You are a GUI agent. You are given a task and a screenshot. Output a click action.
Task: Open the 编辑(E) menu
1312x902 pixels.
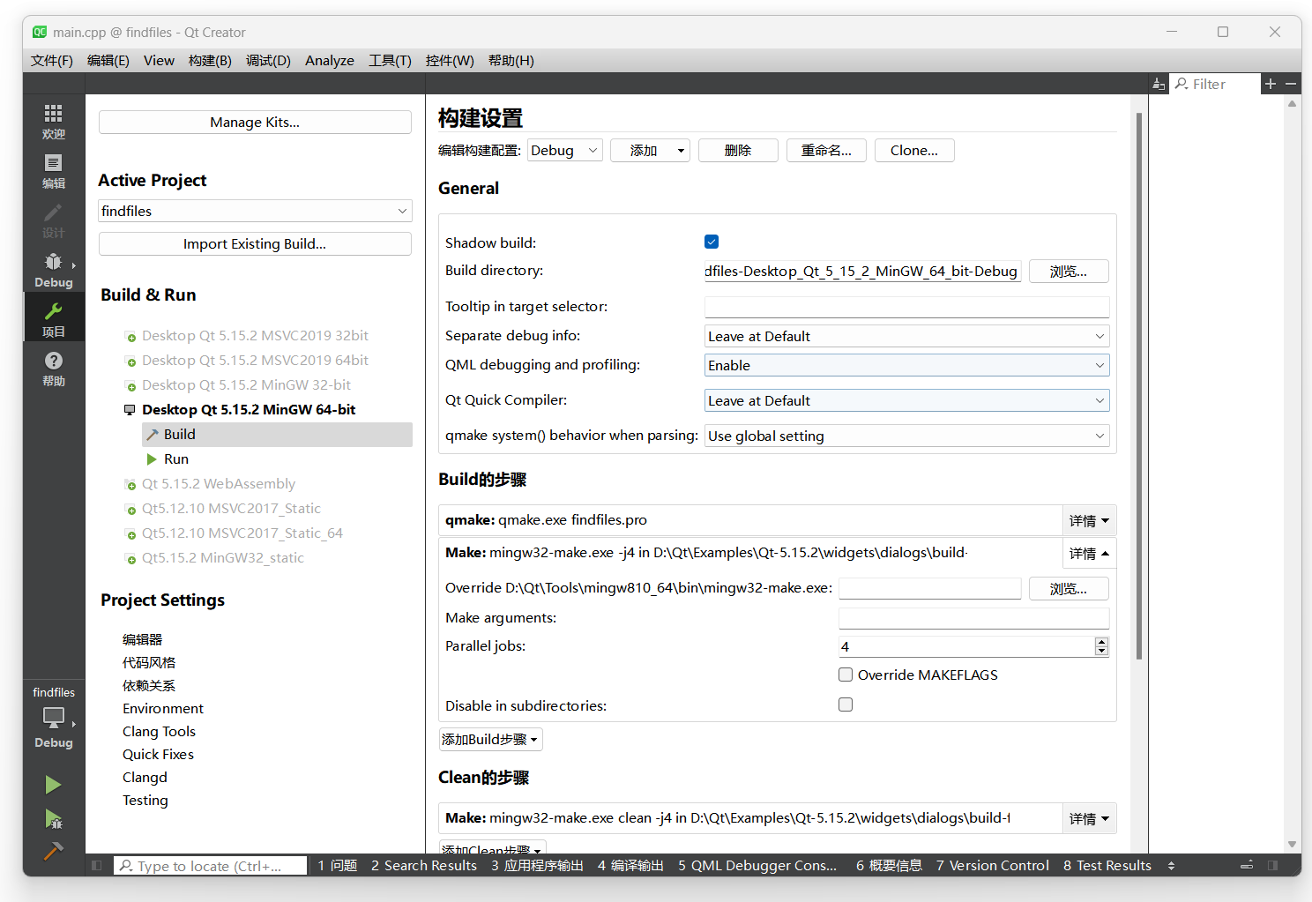coord(108,60)
